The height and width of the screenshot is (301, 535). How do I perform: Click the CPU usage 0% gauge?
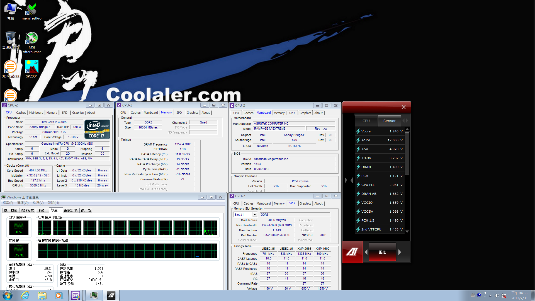[19, 227]
